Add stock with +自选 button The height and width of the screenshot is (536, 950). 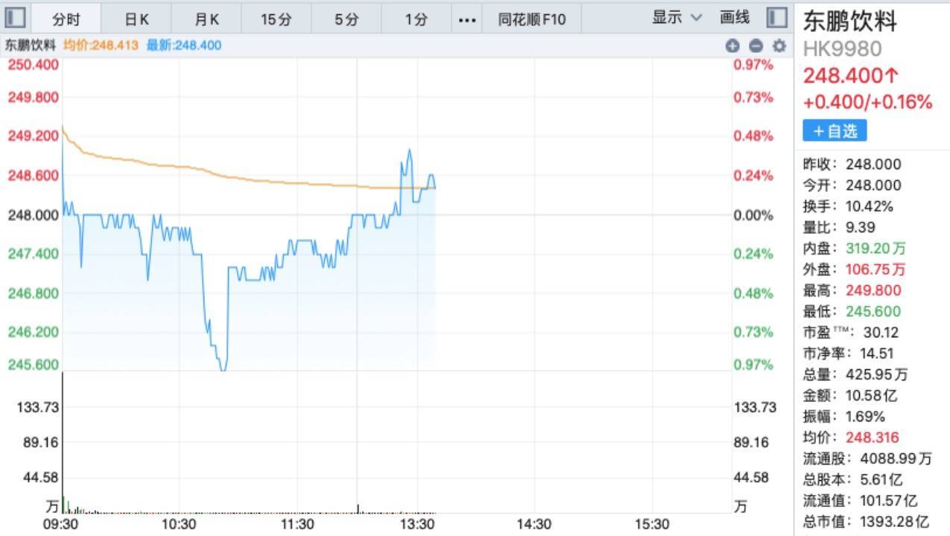(x=835, y=131)
